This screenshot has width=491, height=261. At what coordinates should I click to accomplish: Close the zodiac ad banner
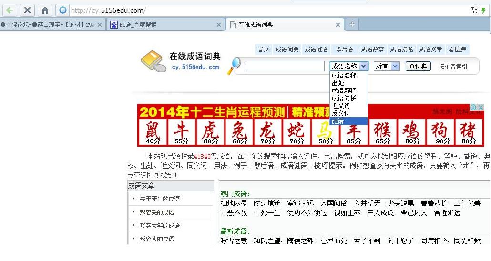(481, 108)
